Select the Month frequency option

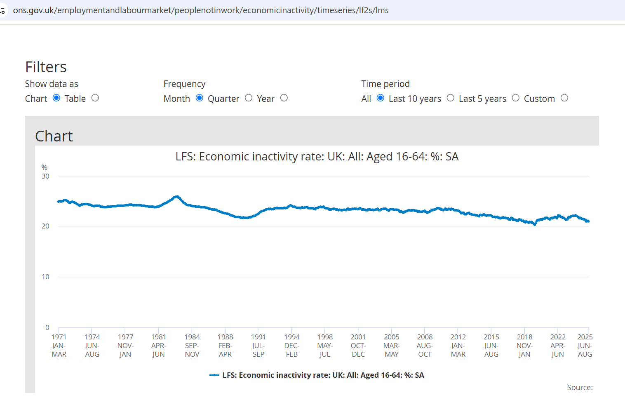click(x=200, y=98)
